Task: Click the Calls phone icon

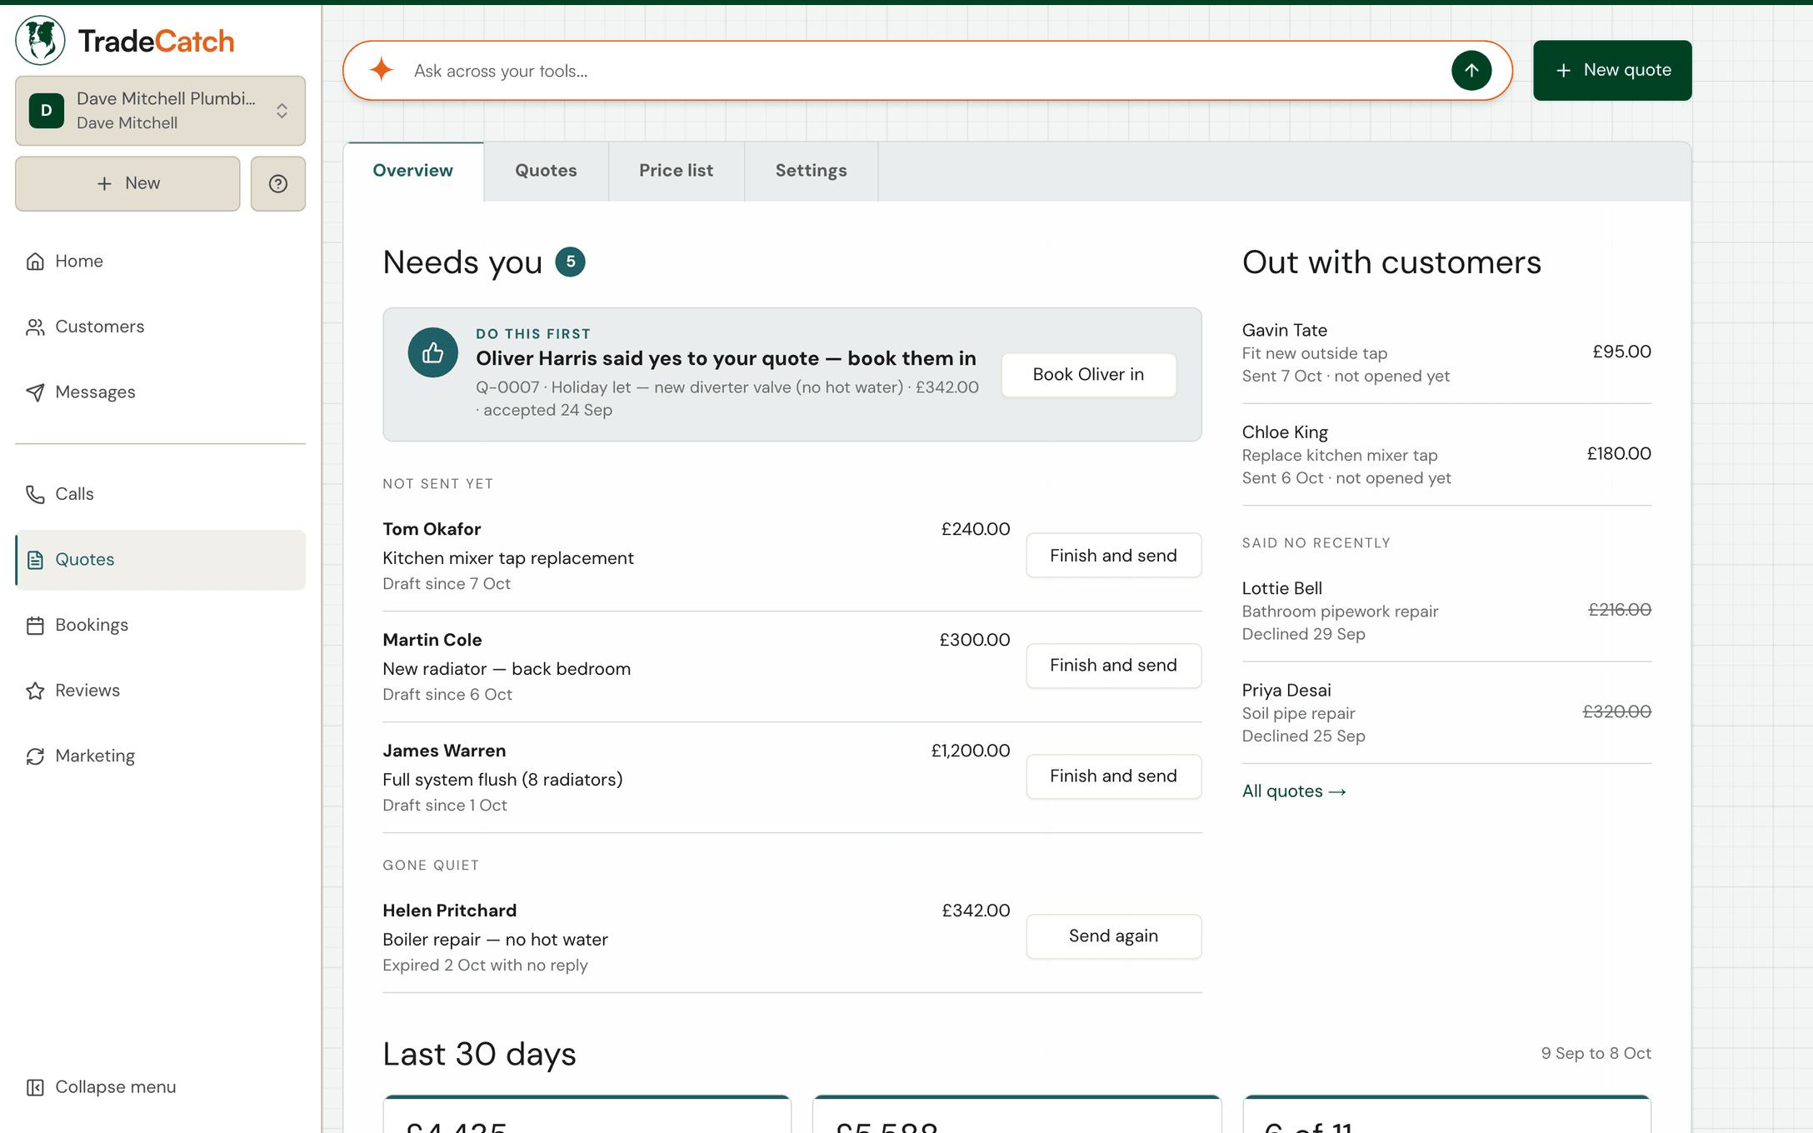Action: pos(35,494)
